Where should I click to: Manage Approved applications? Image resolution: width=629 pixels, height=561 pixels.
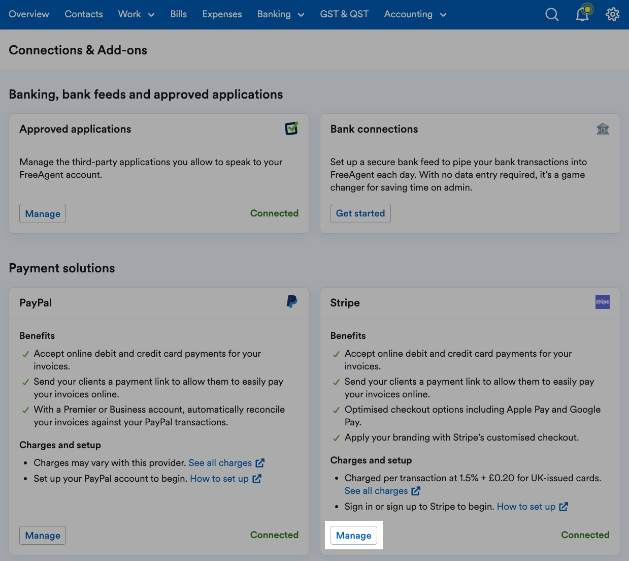pos(43,213)
